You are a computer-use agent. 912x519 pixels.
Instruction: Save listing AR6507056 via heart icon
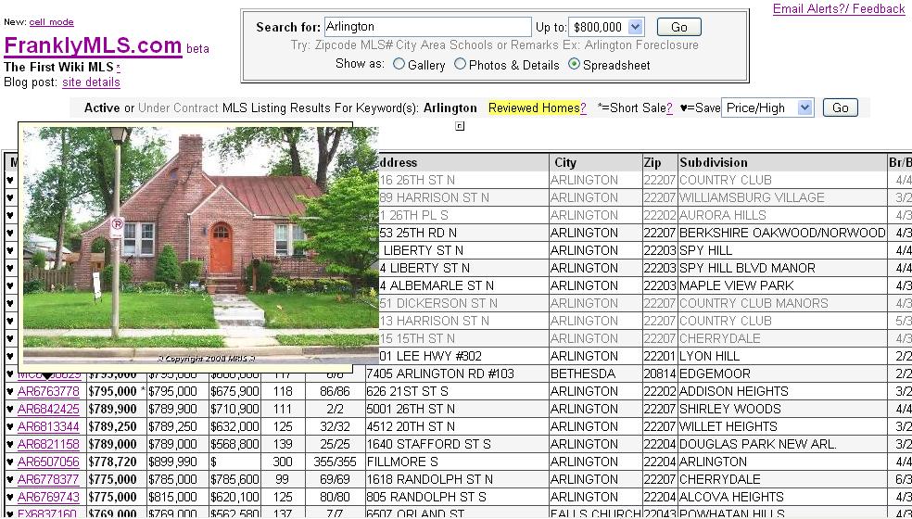click(10, 462)
